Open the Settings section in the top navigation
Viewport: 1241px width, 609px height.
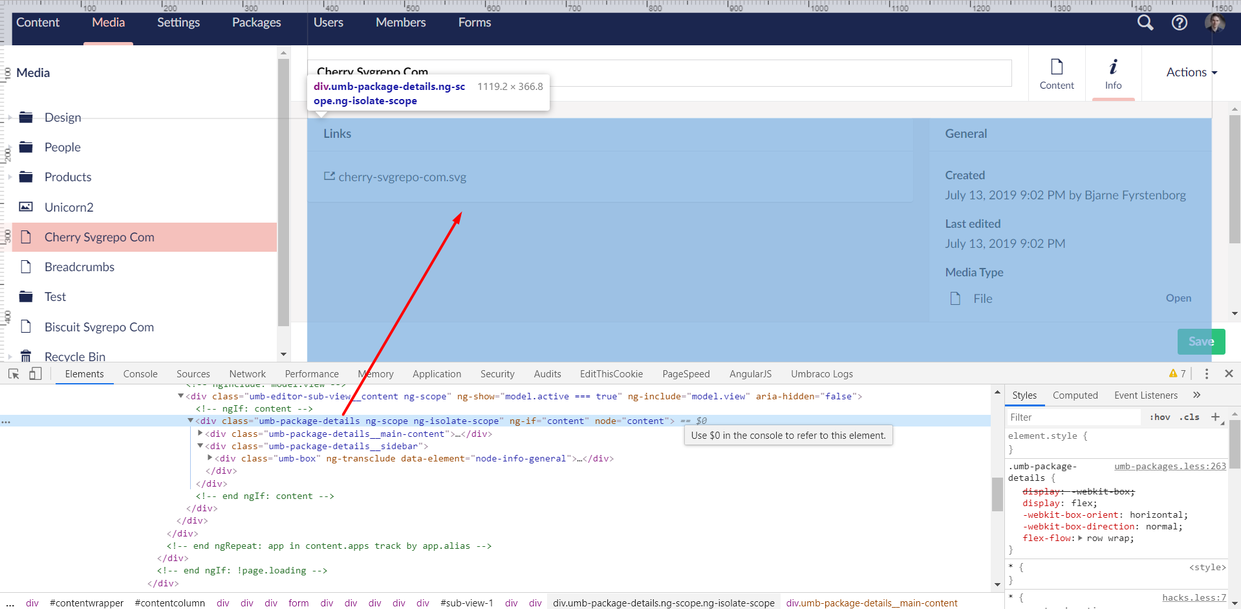(178, 22)
